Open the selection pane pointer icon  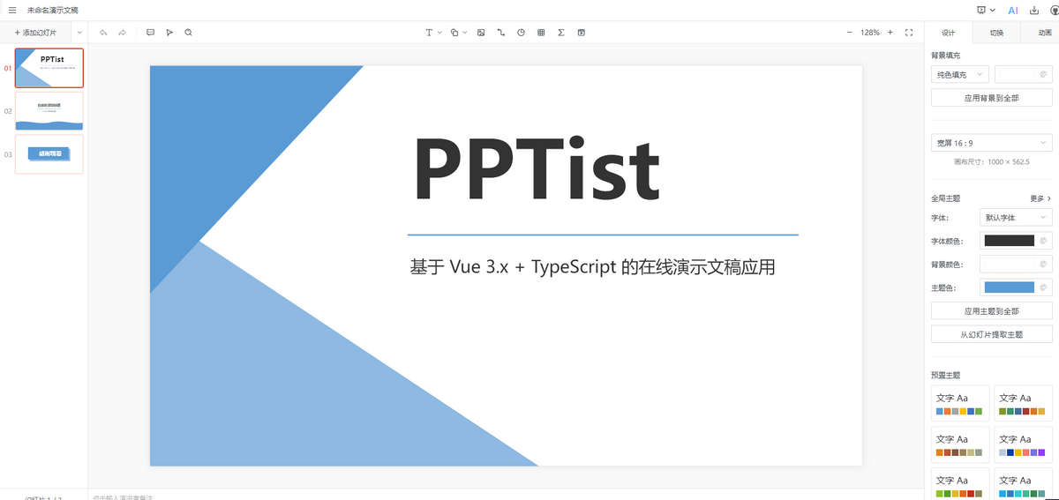(x=169, y=32)
